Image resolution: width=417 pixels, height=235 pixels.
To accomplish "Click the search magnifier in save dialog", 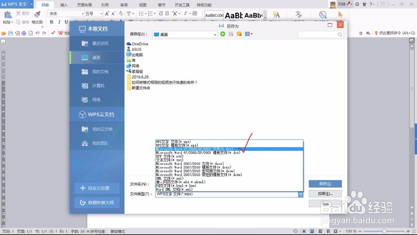I will [340, 34].
